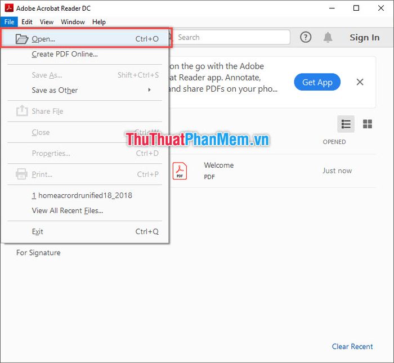Click the Share File upload icon
The height and width of the screenshot is (363, 394).
click(22, 110)
